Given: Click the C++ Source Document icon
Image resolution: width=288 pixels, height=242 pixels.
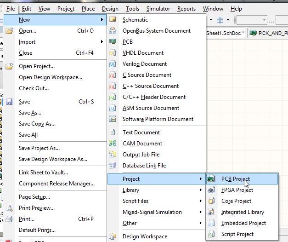Looking at the screenshot, I should (x=113, y=86).
